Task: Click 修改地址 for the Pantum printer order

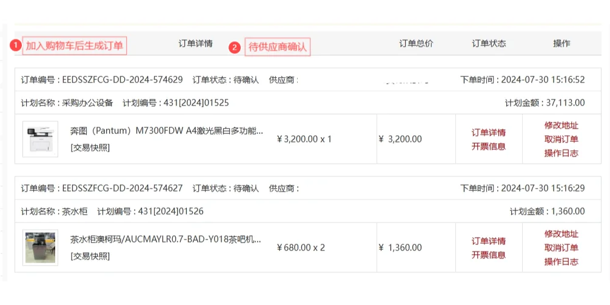Action: click(561, 126)
